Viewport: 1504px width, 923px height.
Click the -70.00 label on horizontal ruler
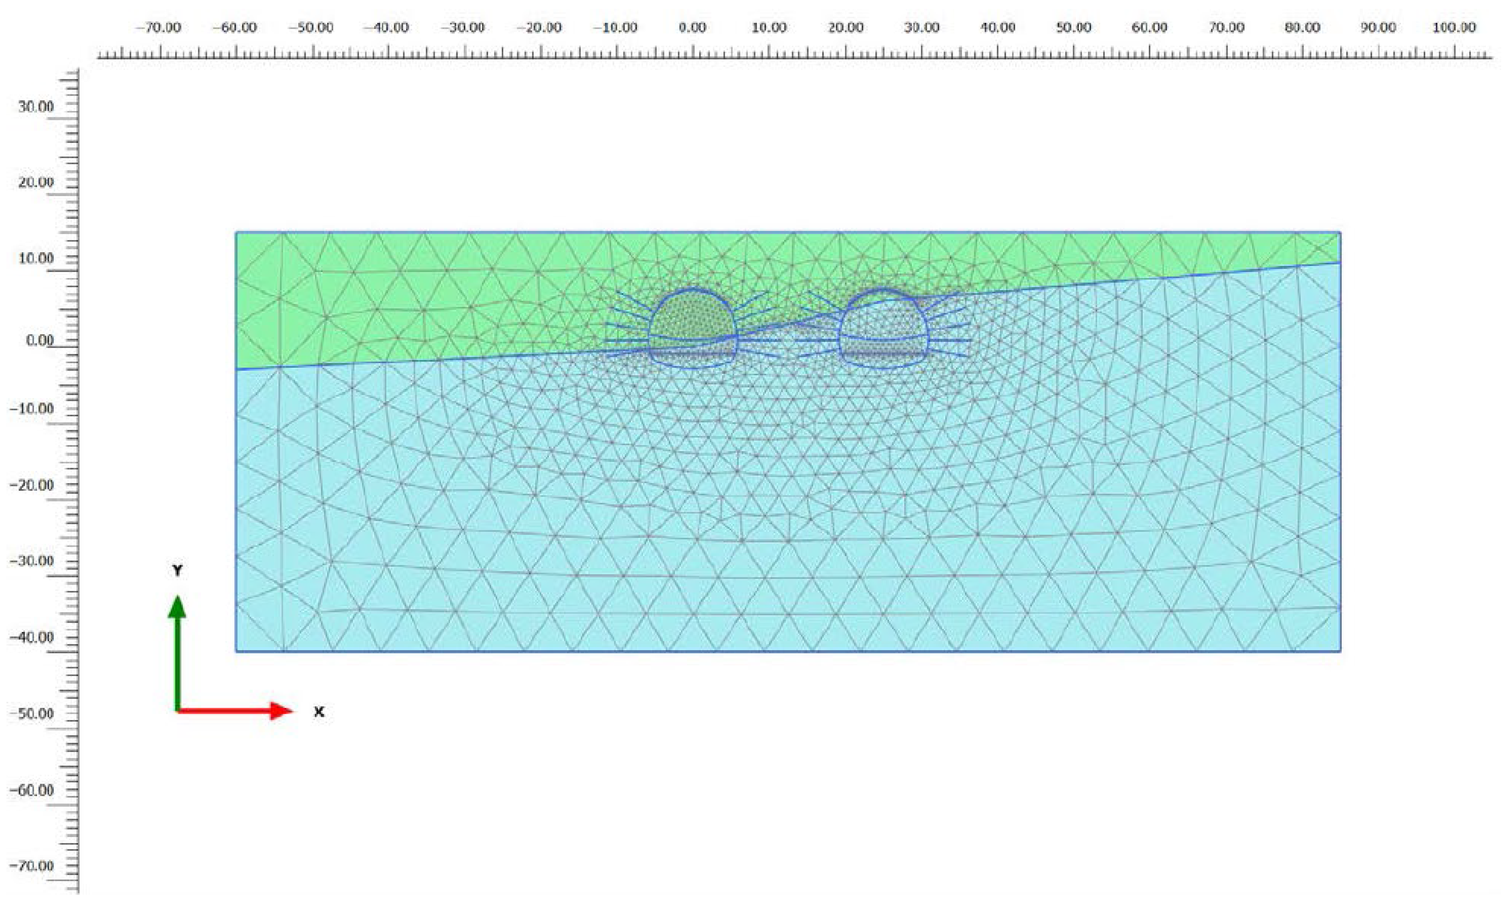[x=158, y=28]
